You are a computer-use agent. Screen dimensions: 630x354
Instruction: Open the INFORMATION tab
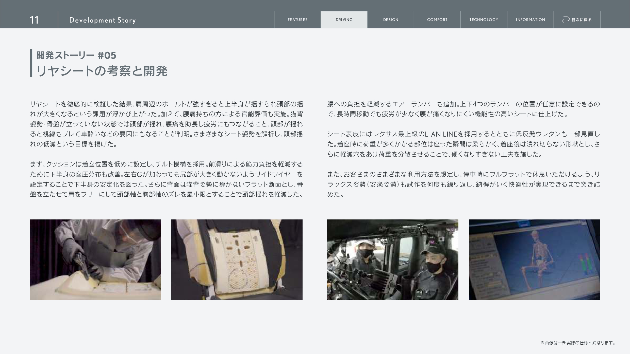530,20
